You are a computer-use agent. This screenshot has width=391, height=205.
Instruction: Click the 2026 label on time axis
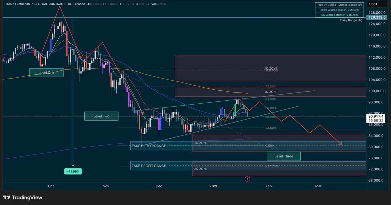click(x=214, y=186)
